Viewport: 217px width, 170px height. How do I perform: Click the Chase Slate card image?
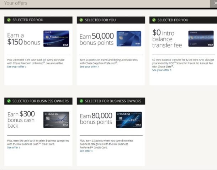pyautogui.click(x=201, y=39)
